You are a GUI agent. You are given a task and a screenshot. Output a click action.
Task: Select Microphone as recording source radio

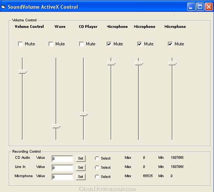(97, 176)
